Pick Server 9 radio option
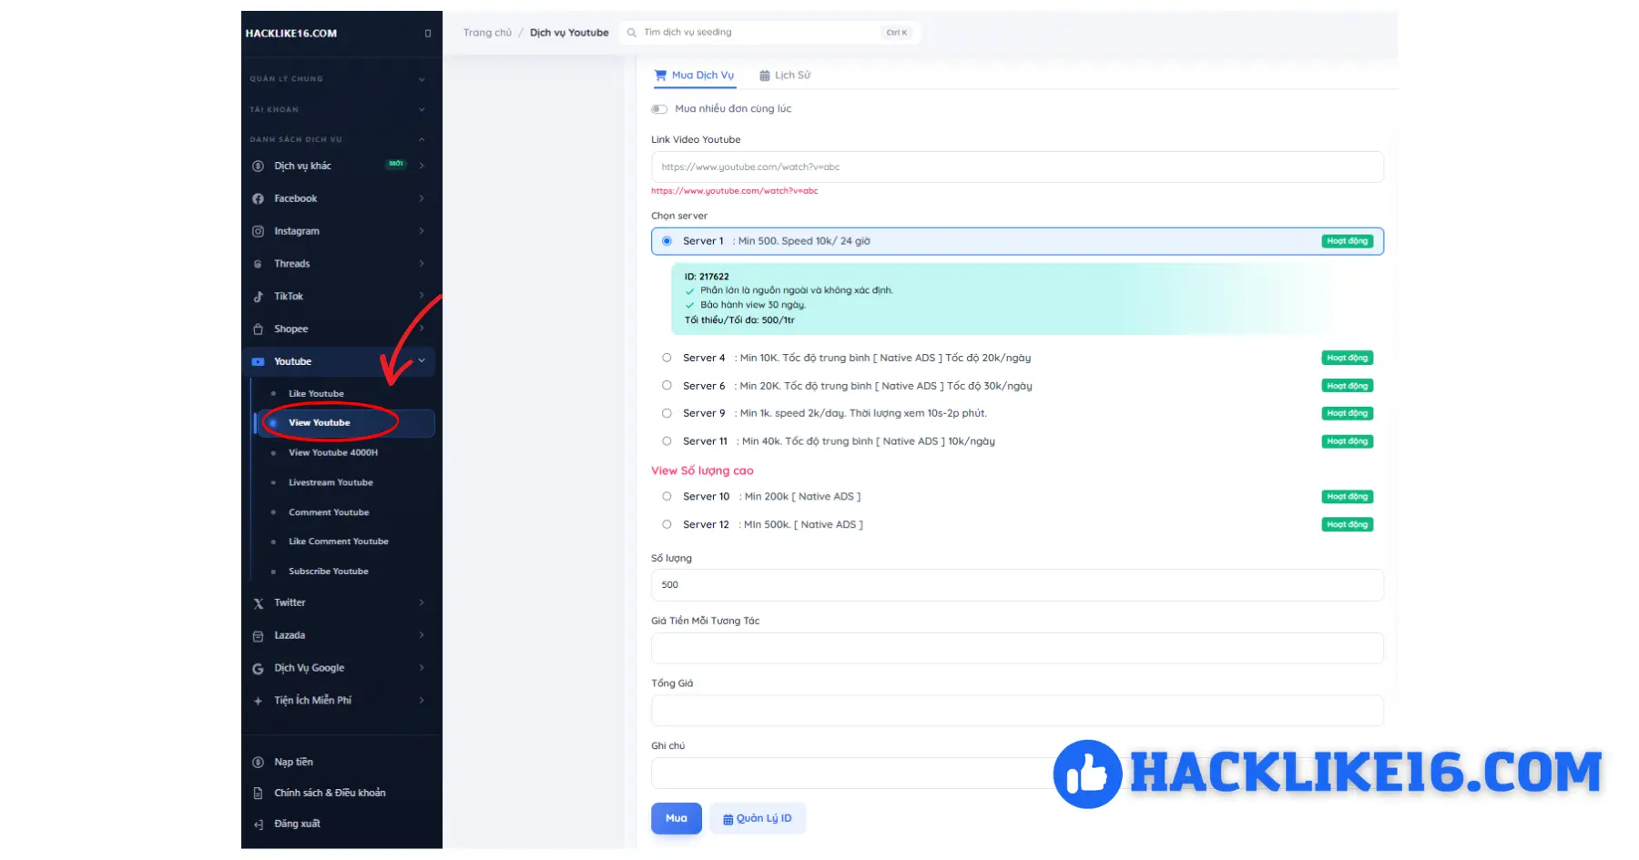Image resolution: width=1639 pixels, height=860 pixels. (667, 413)
